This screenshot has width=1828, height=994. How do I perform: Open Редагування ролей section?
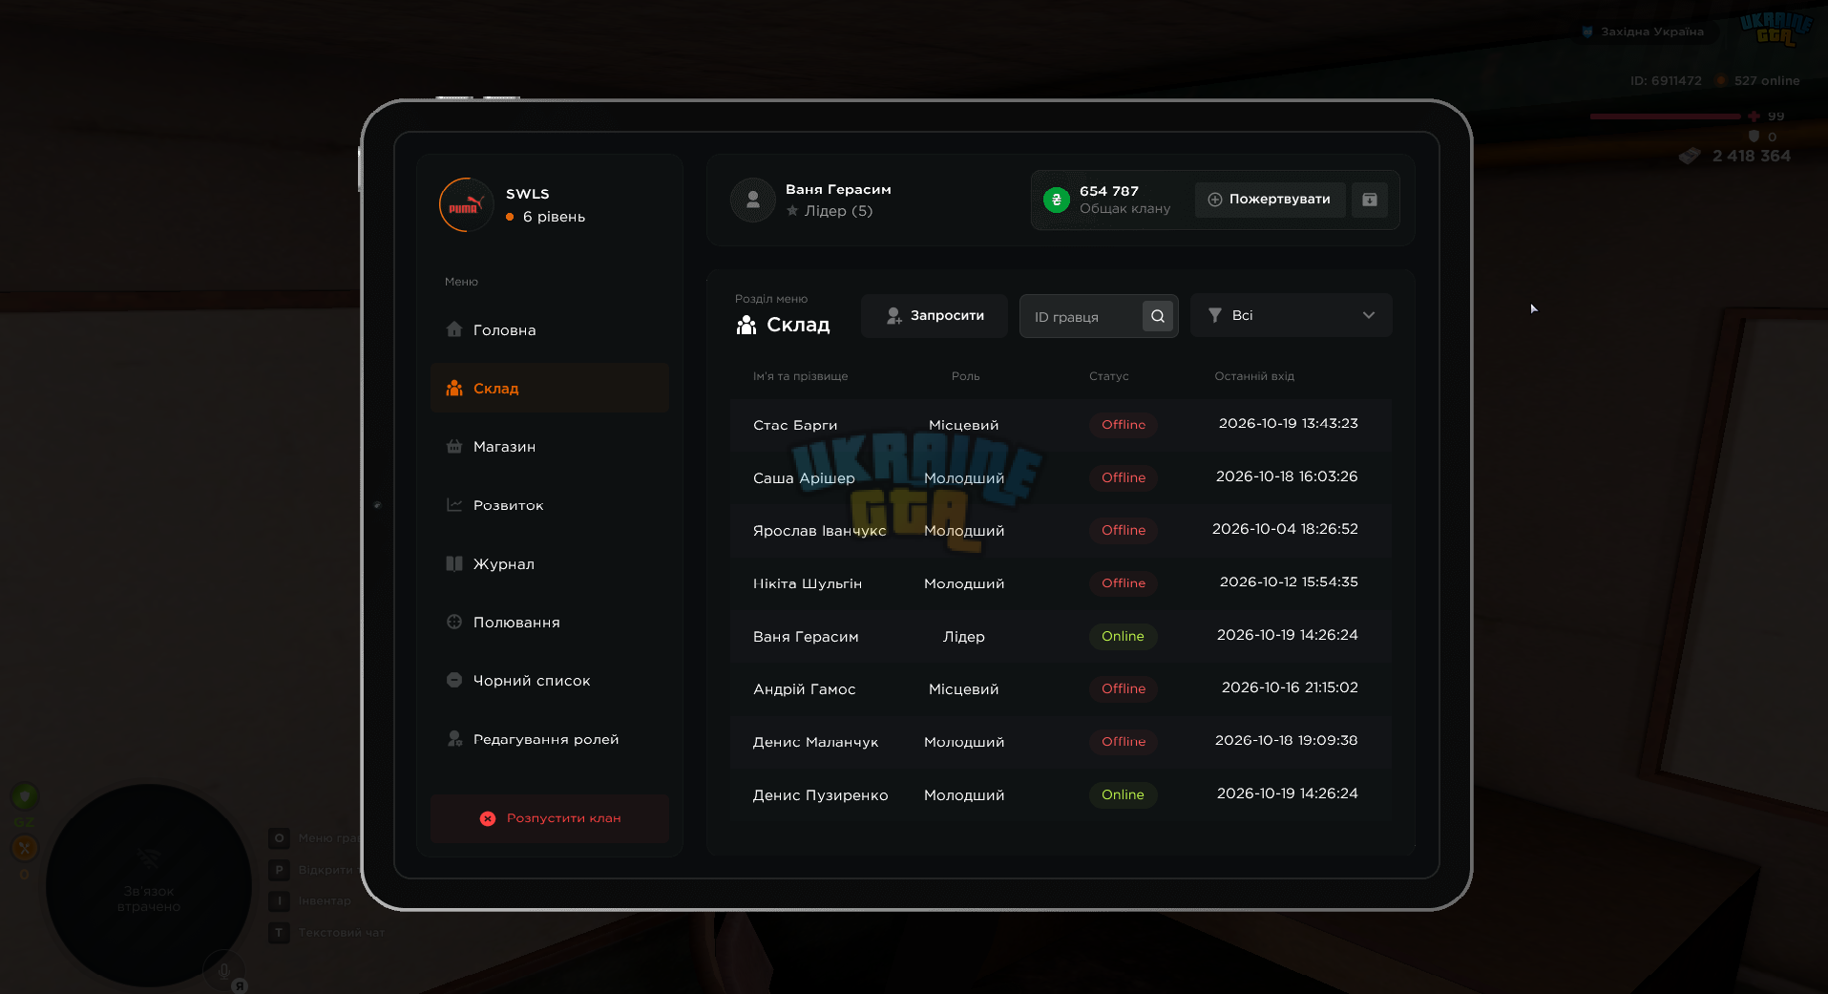coord(549,739)
